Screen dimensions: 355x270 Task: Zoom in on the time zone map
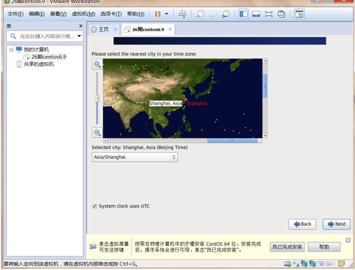[x=97, y=64]
